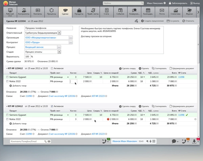Collapse the first КП № 123412 section
The width and height of the screenshot is (203, 161).
tap(7, 68)
